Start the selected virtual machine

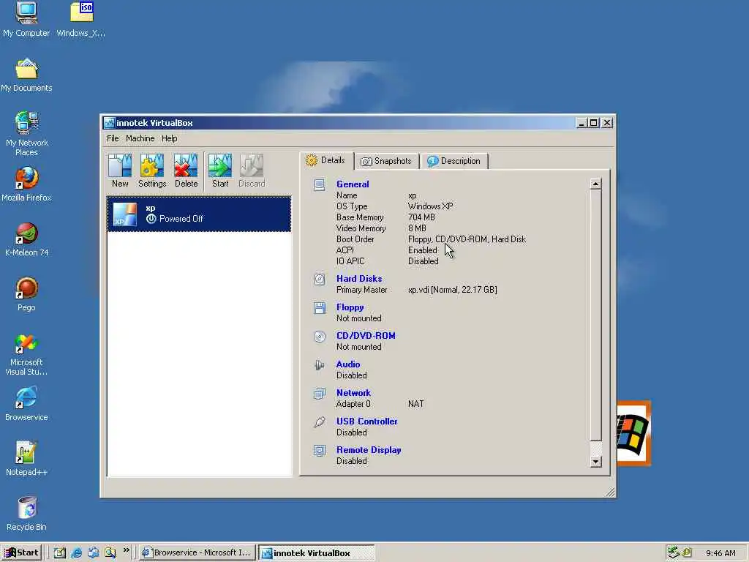219,171
